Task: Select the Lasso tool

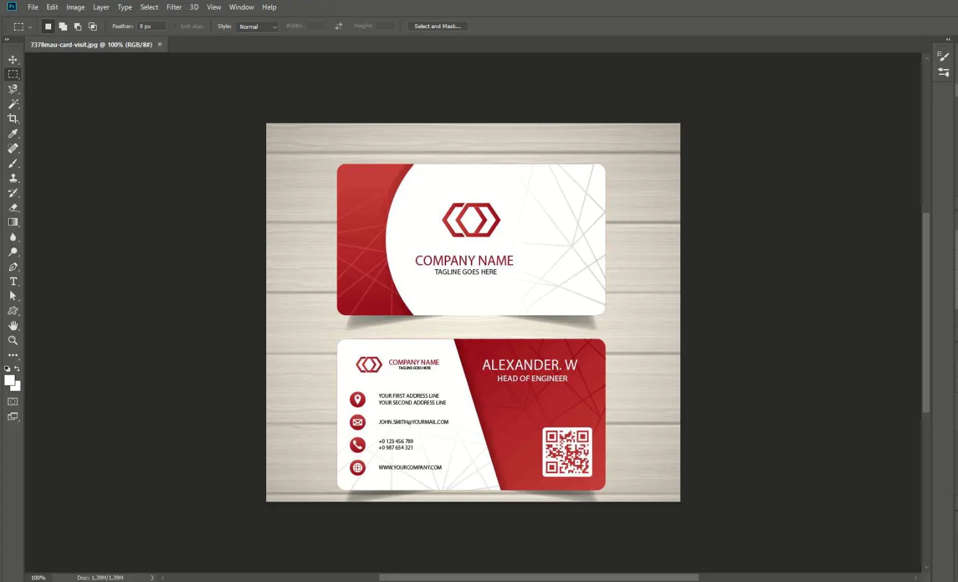Action: pos(13,89)
